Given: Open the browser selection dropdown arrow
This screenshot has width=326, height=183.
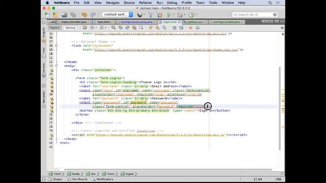Looking at the screenshot, I should point(144,15).
